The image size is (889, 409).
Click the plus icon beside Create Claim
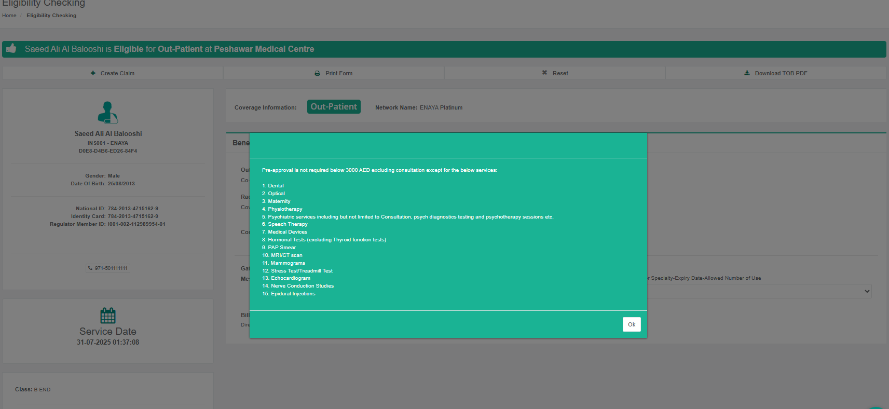(x=93, y=73)
